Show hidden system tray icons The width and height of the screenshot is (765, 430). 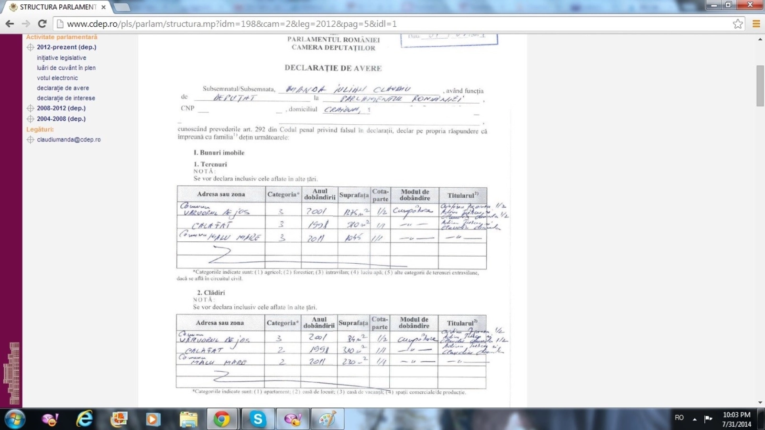(x=695, y=419)
